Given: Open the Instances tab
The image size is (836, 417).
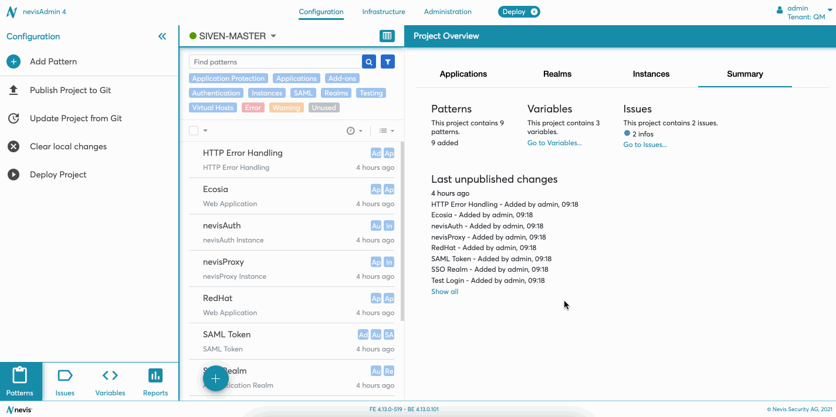Looking at the screenshot, I should point(651,74).
